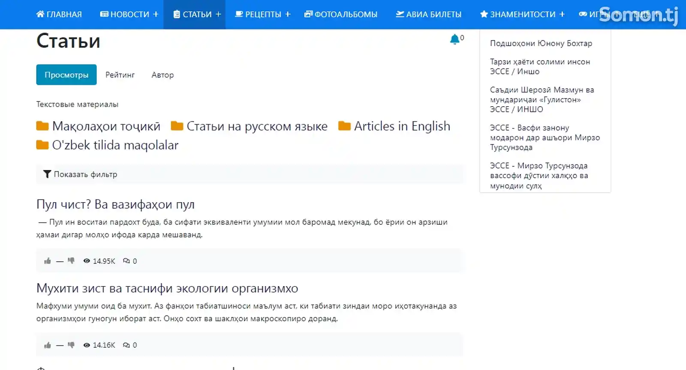Expand ЗНАМЕНИТОСТИ submenu with plus sign
The width and height of the screenshot is (686, 370).
pyautogui.click(x=562, y=14)
